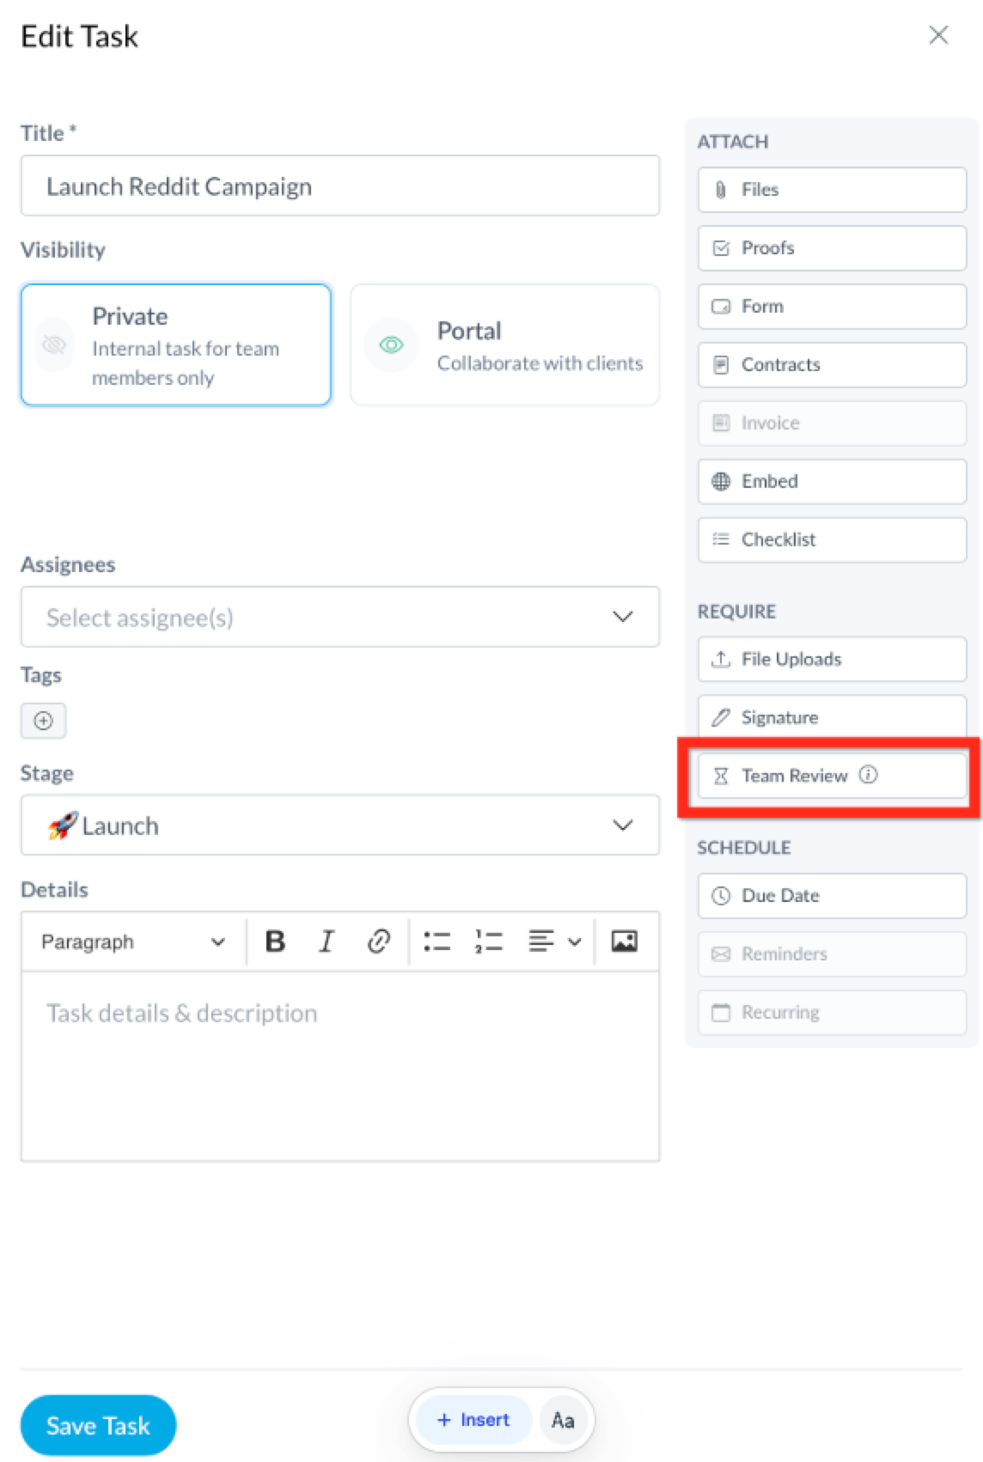
Task: Open text alignment options dropdown
Action: pos(554,941)
